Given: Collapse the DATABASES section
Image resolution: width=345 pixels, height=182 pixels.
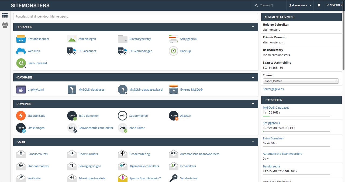Looking at the screenshot, I should [253, 77].
